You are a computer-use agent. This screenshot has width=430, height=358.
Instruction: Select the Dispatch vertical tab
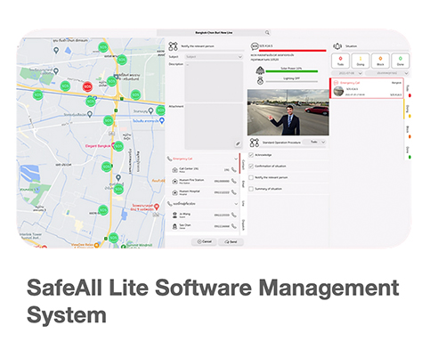click(243, 224)
